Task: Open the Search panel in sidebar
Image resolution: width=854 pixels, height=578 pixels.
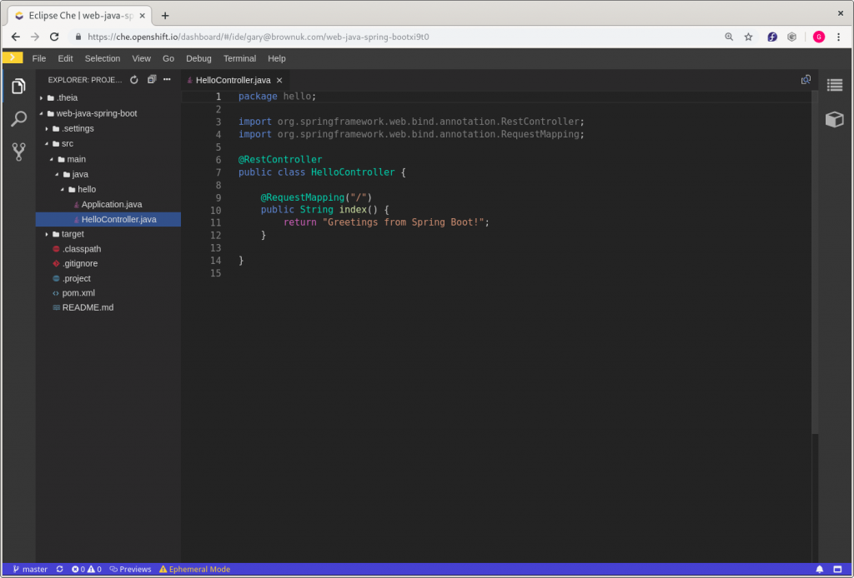Action: click(x=18, y=119)
